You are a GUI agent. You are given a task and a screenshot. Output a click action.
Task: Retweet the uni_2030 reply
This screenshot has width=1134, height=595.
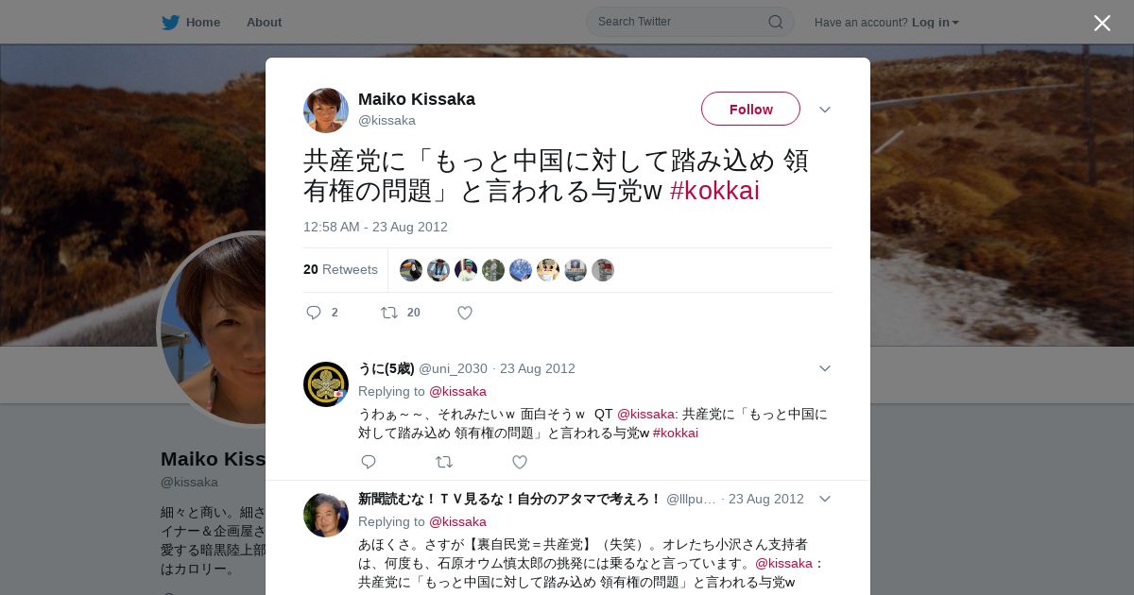coord(444,462)
